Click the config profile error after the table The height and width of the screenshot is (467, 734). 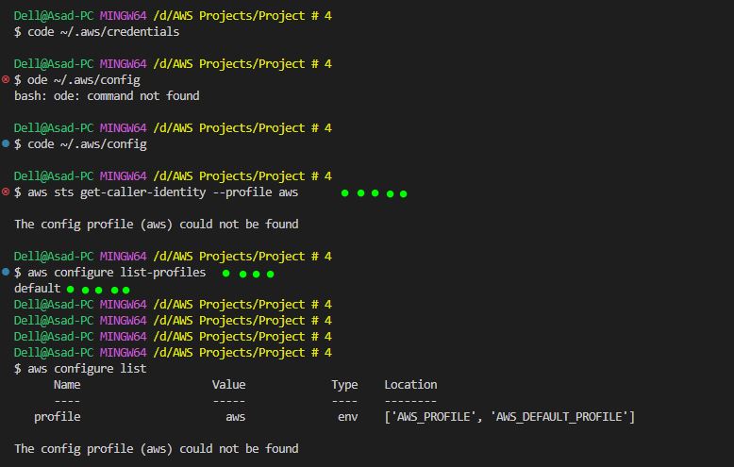(157, 449)
